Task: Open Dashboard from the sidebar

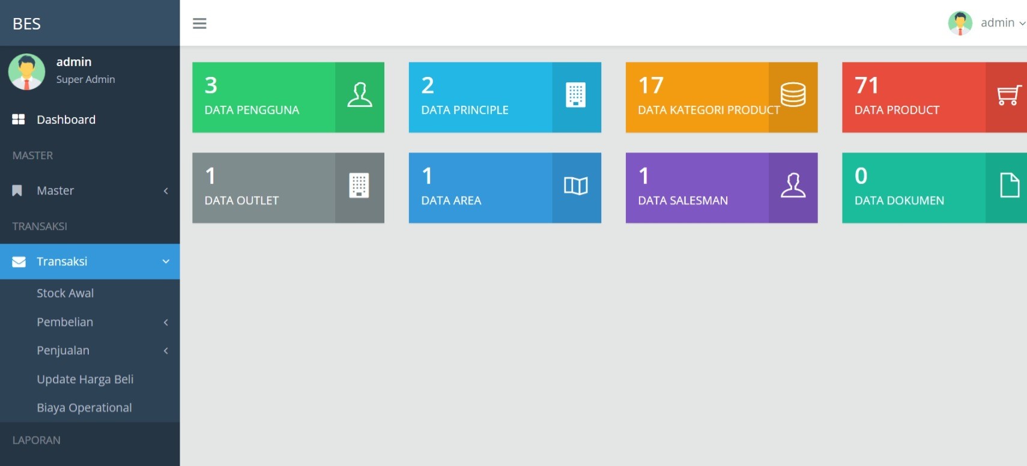Action: pos(65,120)
